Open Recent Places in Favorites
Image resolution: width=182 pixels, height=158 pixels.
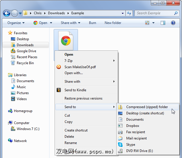pos(24,57)
